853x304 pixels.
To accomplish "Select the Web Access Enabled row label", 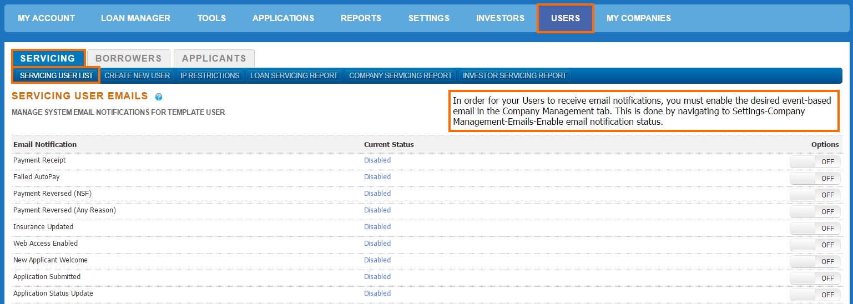I will coord(46,244).
